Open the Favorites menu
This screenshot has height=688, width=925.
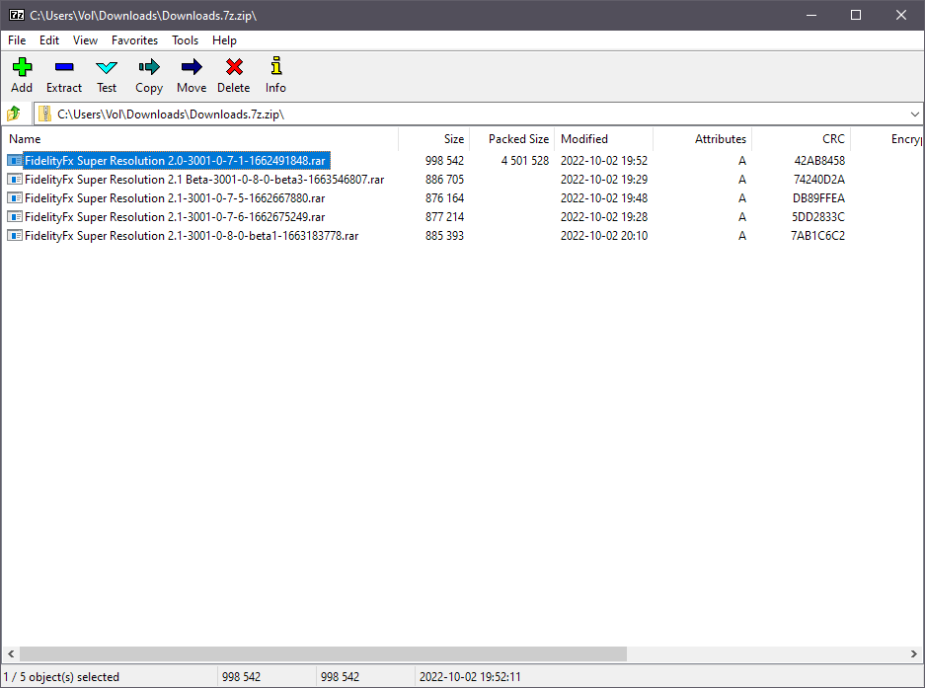point(135,40)
